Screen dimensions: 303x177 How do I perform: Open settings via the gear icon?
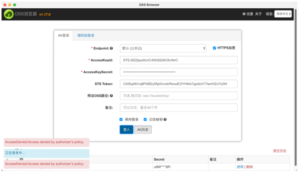[x=244, y=14]
